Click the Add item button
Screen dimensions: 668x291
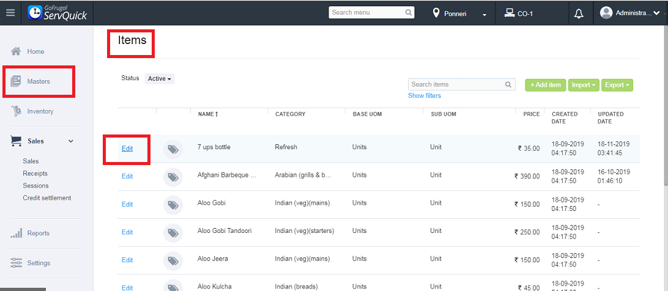point(546,85)
